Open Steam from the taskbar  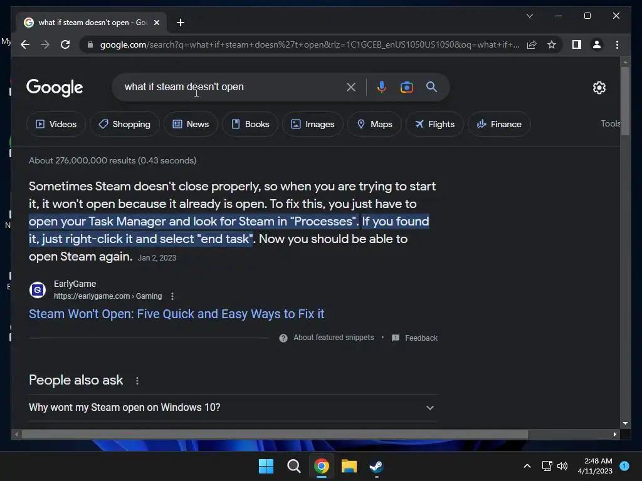tap(376, 466)
